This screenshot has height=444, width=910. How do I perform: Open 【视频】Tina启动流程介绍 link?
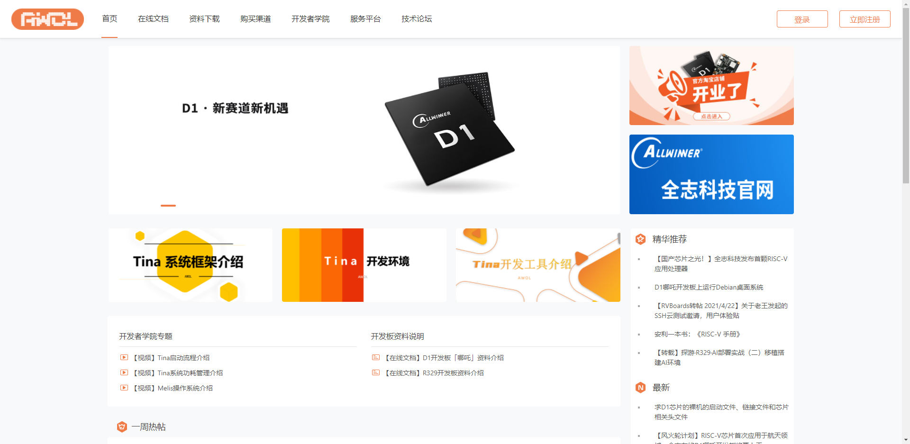171,358
